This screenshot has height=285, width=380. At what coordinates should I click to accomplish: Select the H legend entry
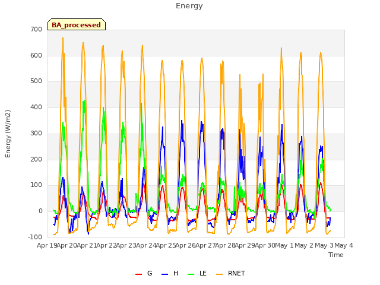coord(170,273)
